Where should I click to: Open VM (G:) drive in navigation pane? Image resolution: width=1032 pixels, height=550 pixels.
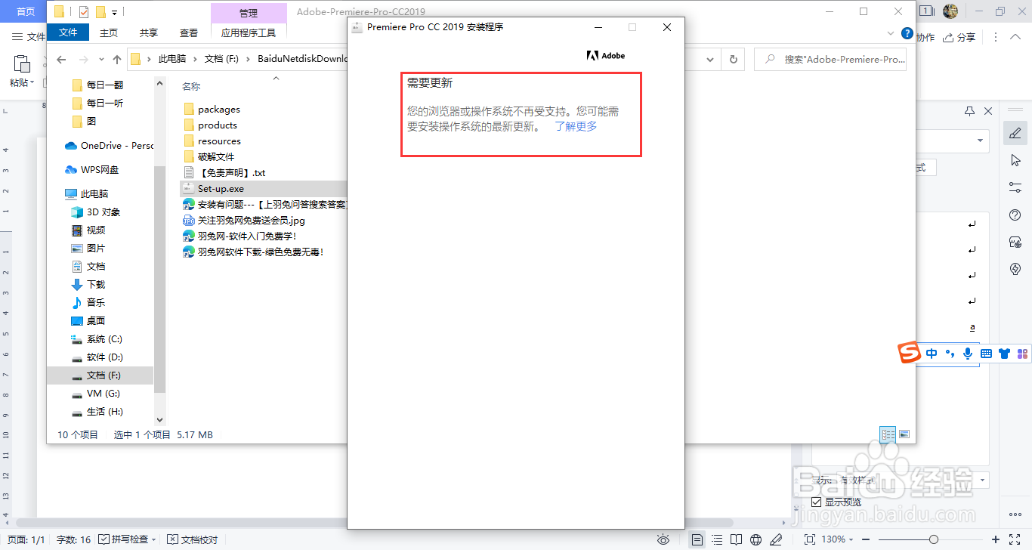[95, 394]
